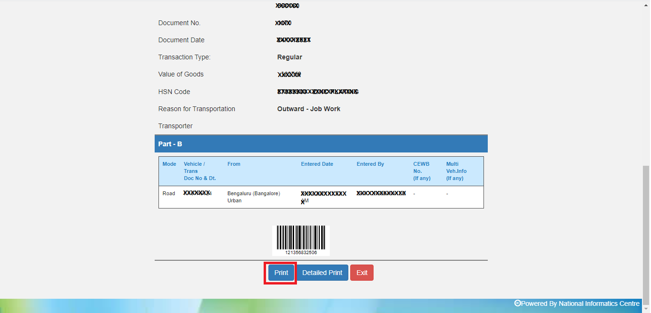Click the From column header

tap(234, 164)
